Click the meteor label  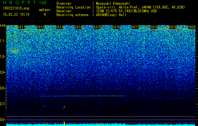tap(45, 10)
